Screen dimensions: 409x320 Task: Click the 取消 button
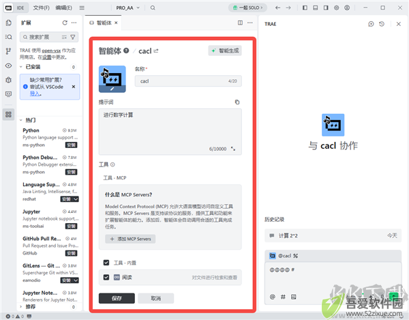click(x=155, y=298)
